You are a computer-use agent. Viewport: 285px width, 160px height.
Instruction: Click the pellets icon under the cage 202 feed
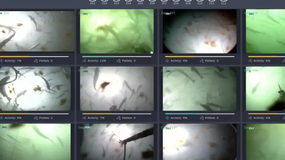119,61
